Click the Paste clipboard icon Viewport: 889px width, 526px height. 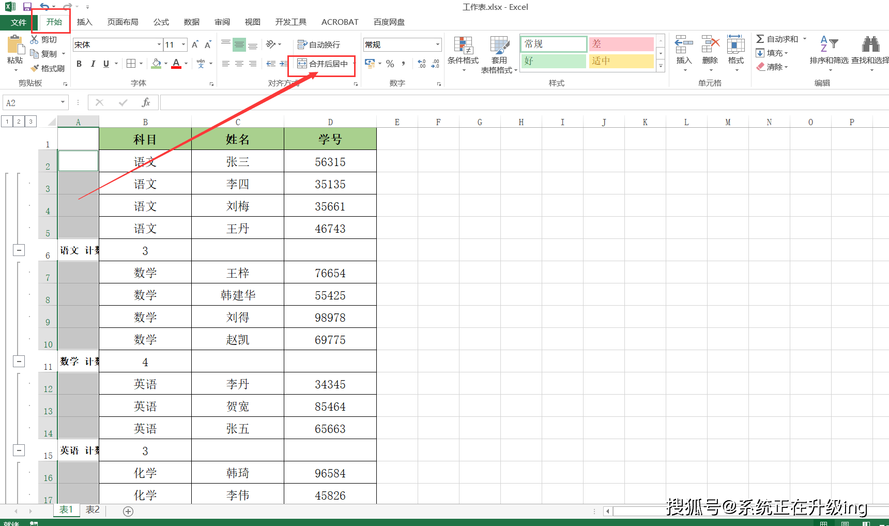pos(16,46)
